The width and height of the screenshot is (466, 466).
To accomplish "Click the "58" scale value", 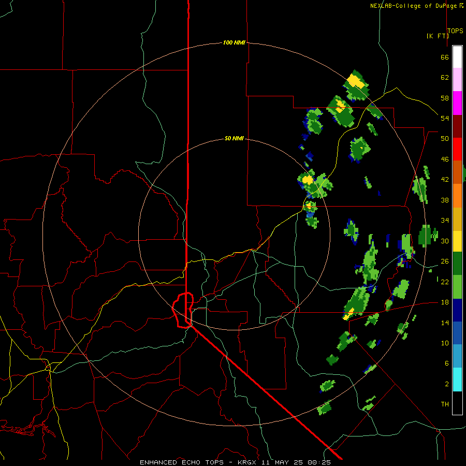I will [x=445, y=98].
